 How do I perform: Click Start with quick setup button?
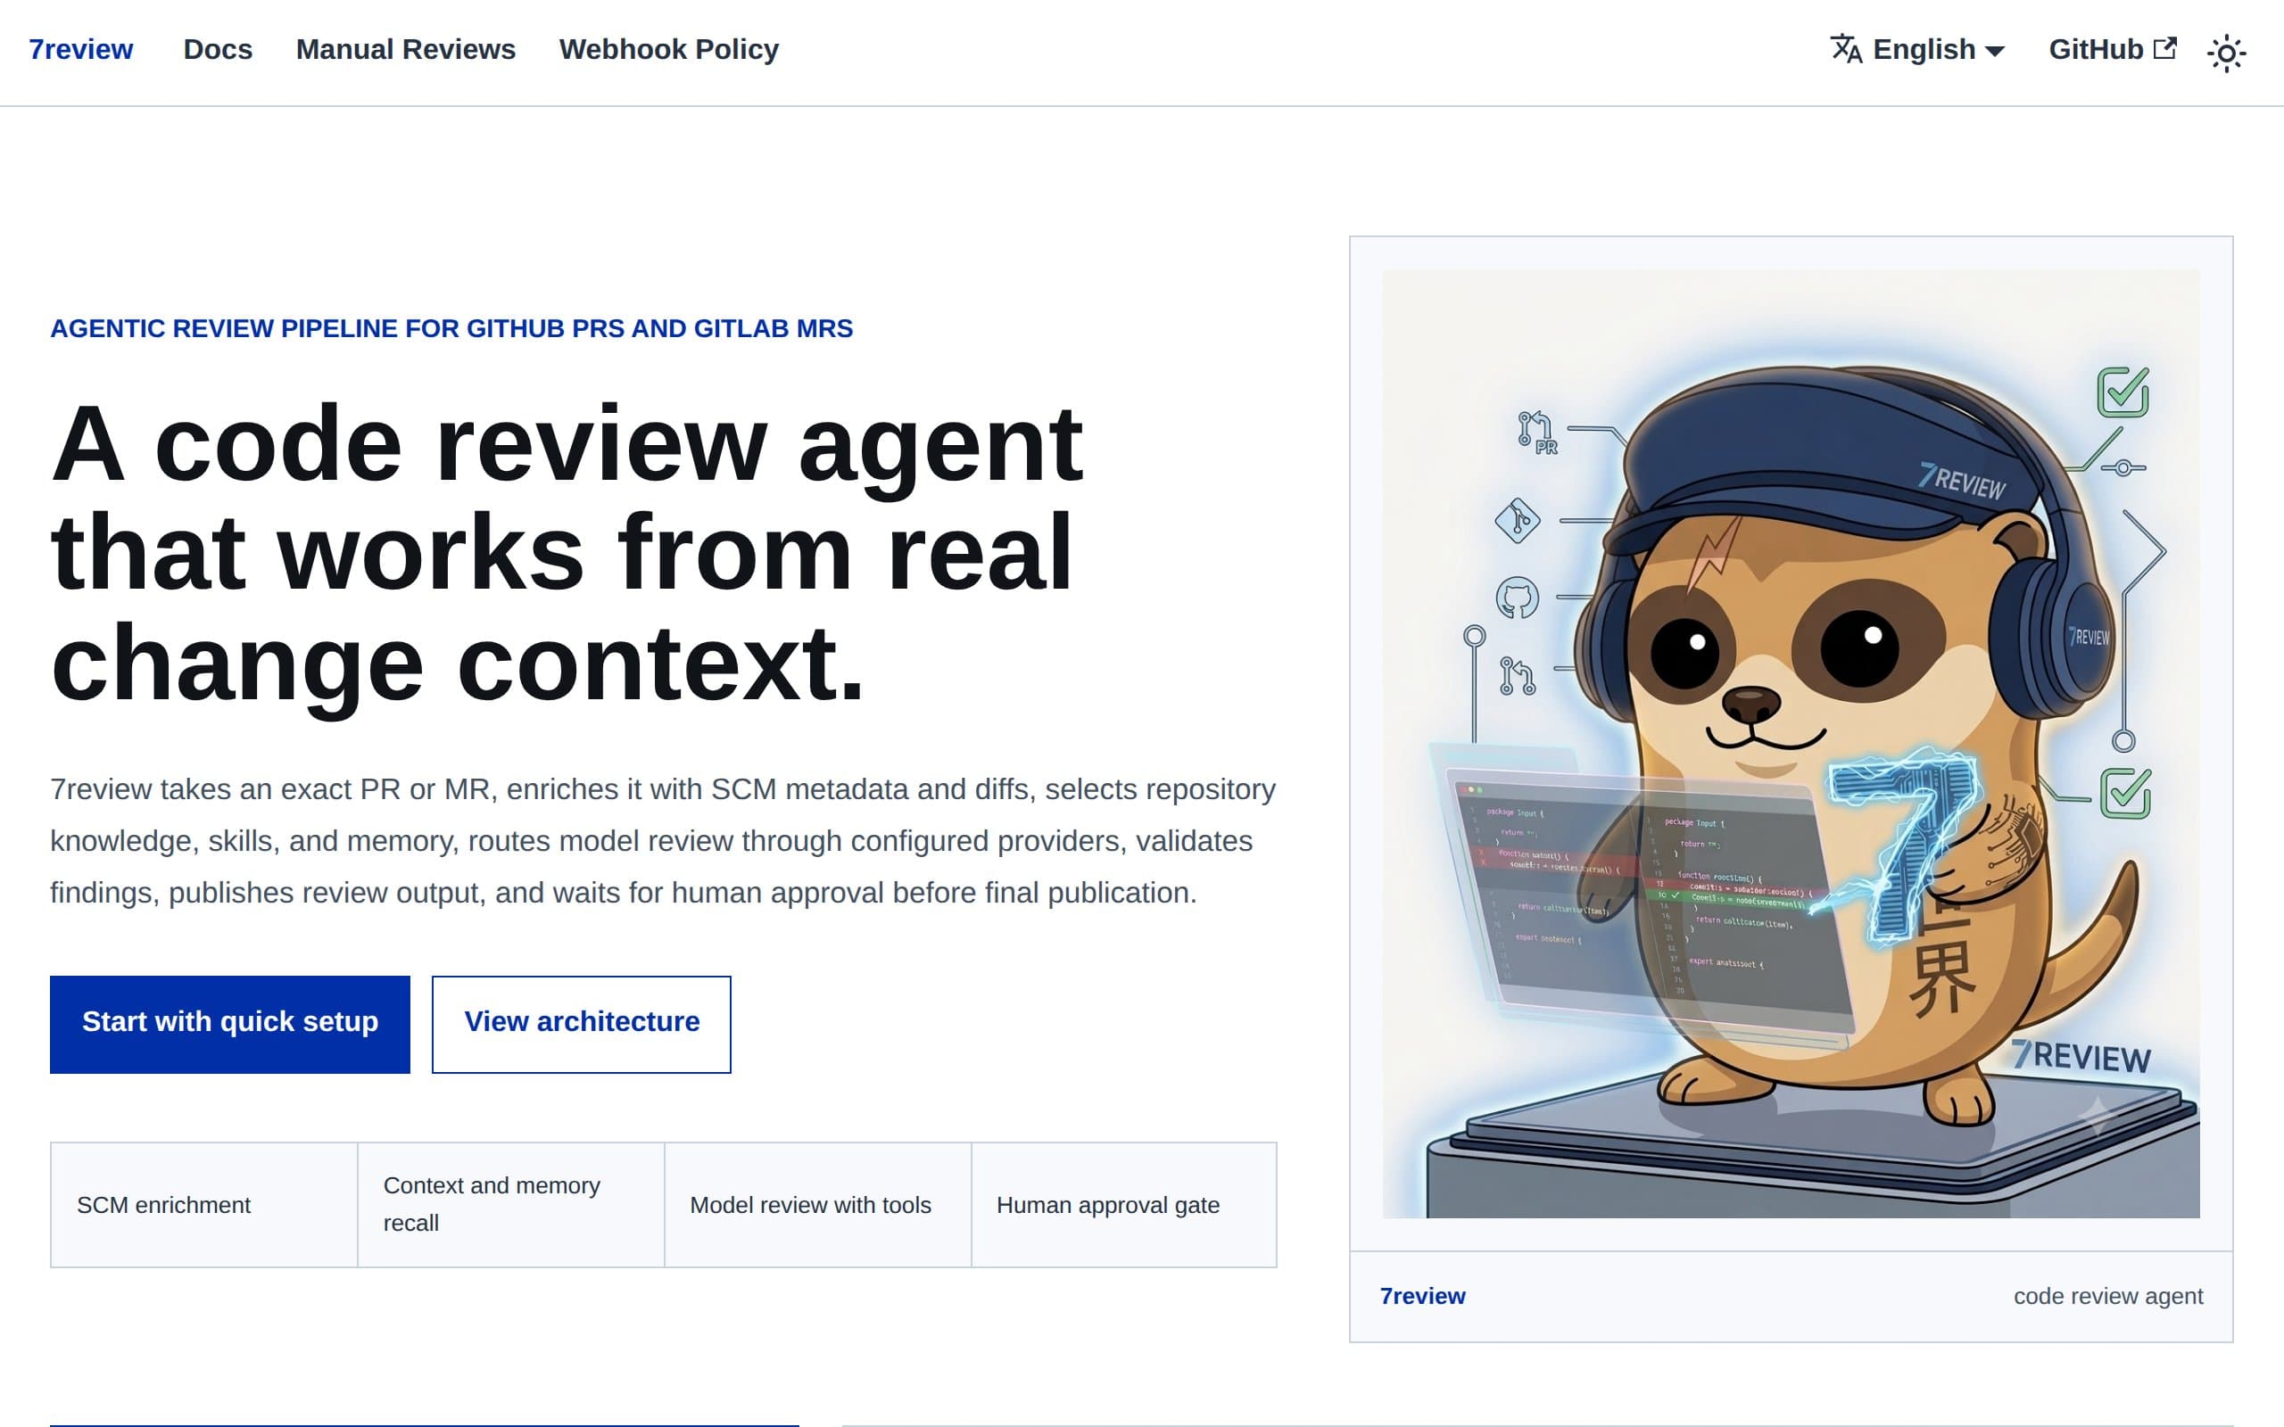click(x=230, y=1024)
